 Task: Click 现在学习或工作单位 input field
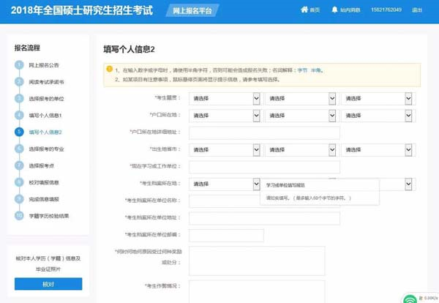(264, 167)
